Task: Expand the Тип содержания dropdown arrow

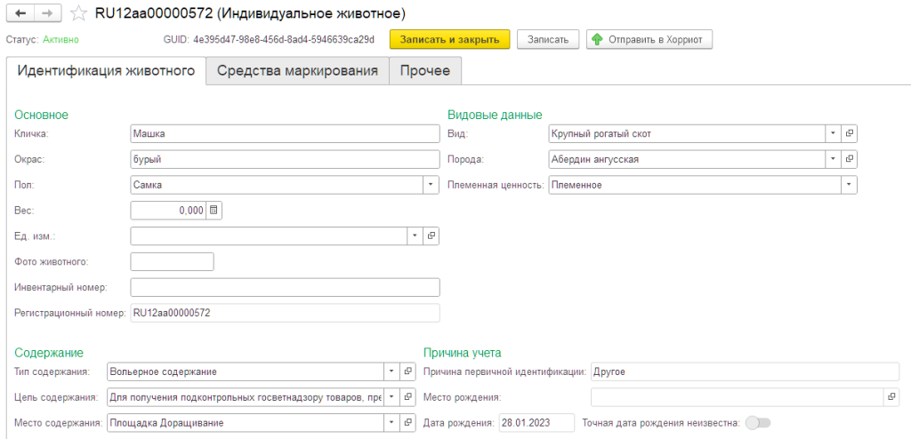Action: [x=391, y=371]
